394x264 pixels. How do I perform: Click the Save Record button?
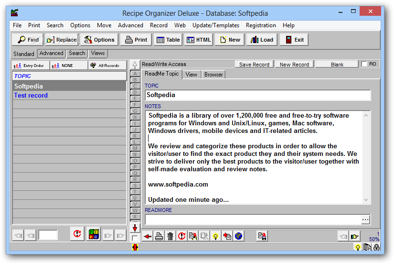pos(254,65)
